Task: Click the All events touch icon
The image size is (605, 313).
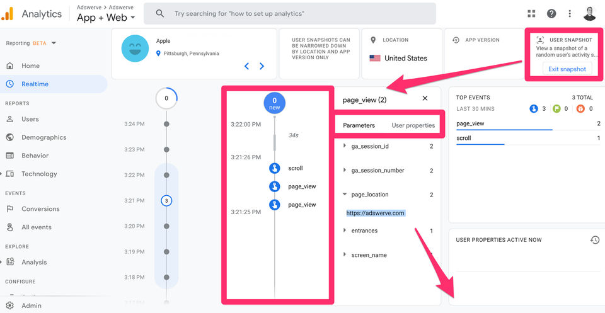Action: pyautogui.click(x=9, y=227)
